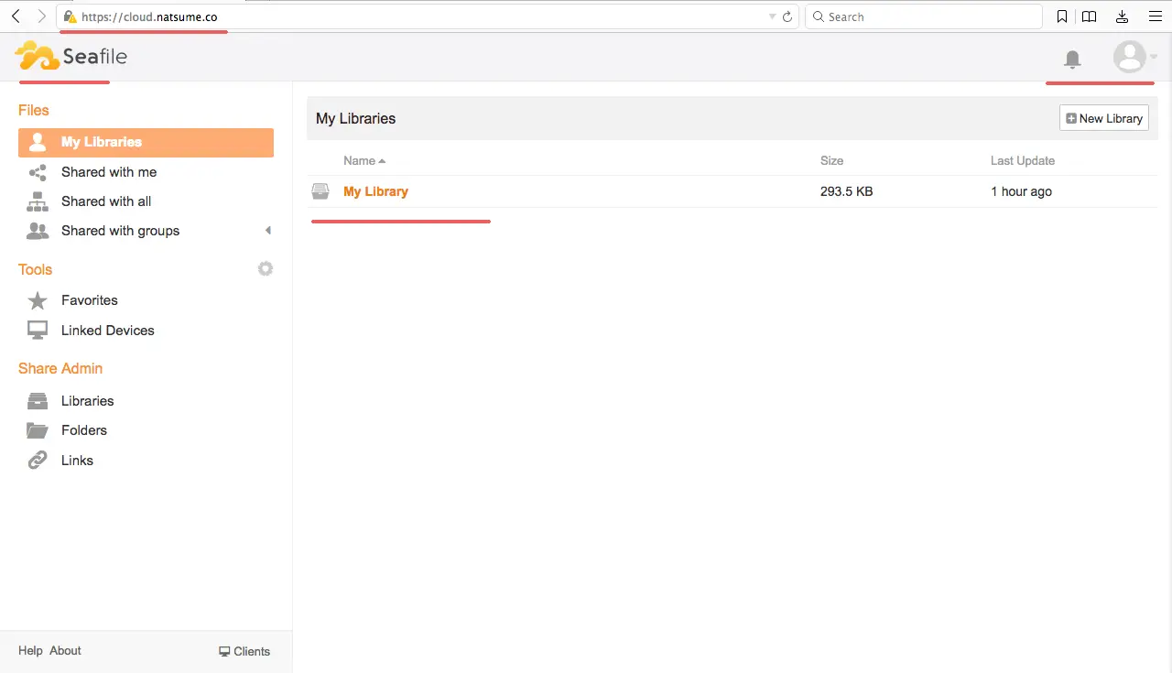Go to Favorites
This screenshot has width=1172, height=673.
point(90,300)
